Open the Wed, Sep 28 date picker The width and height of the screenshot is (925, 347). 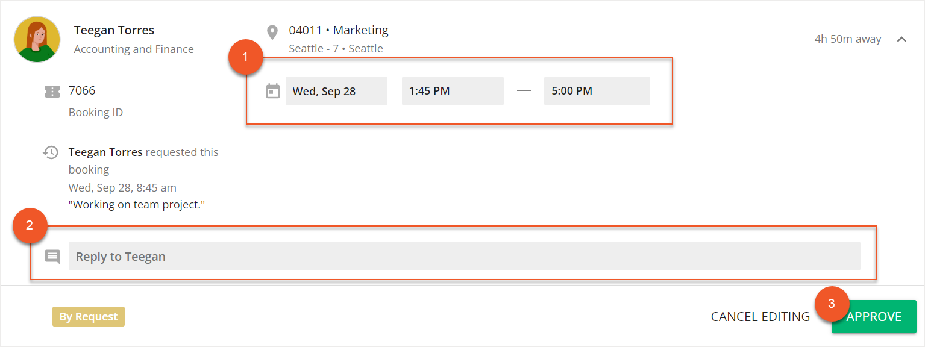[x=336, y=90]
